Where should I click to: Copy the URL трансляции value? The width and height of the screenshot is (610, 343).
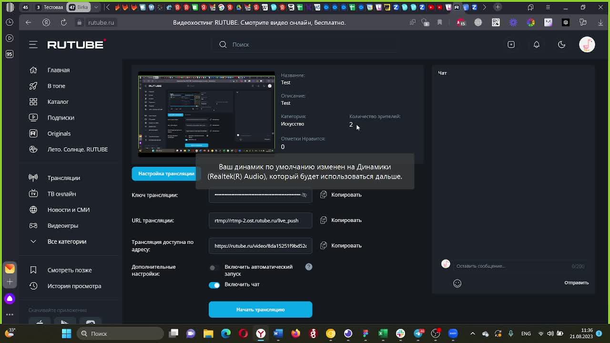341,220
